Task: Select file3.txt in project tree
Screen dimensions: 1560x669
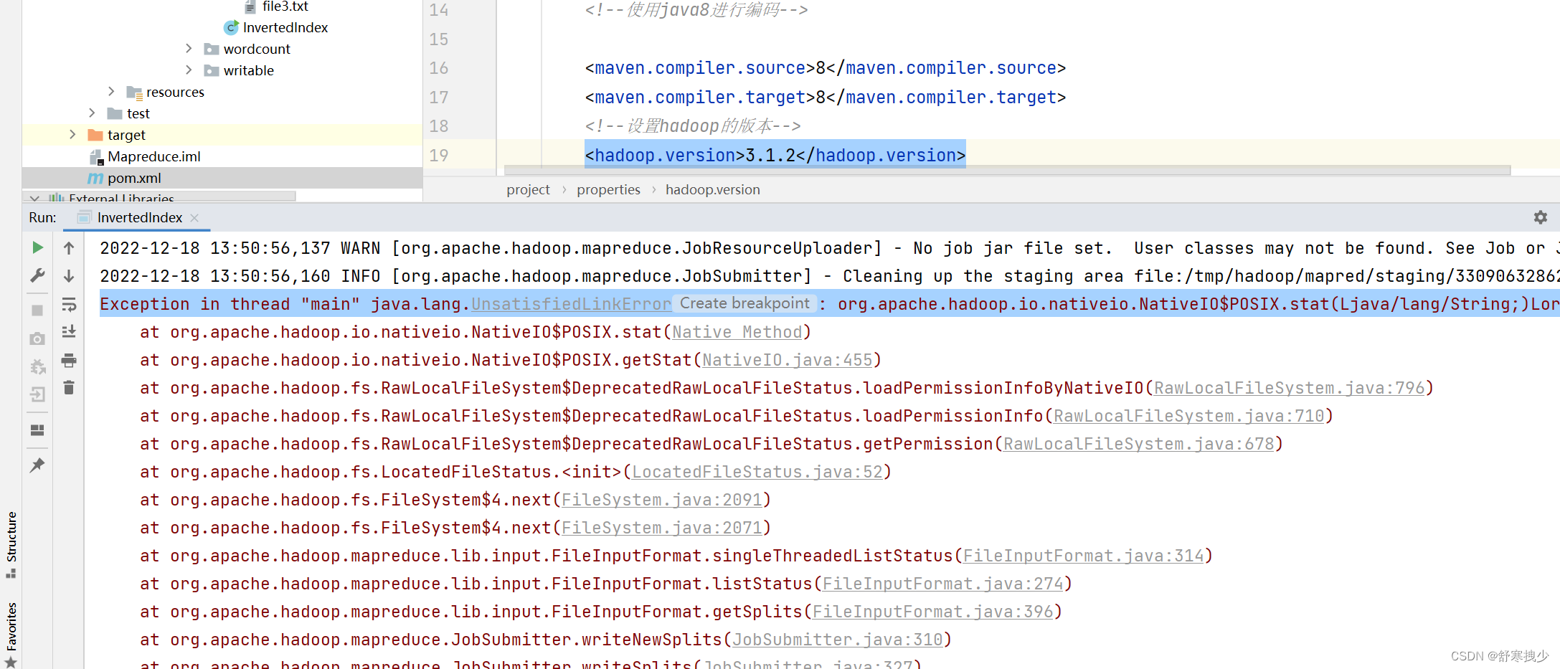Action: [x=285, y=6]
